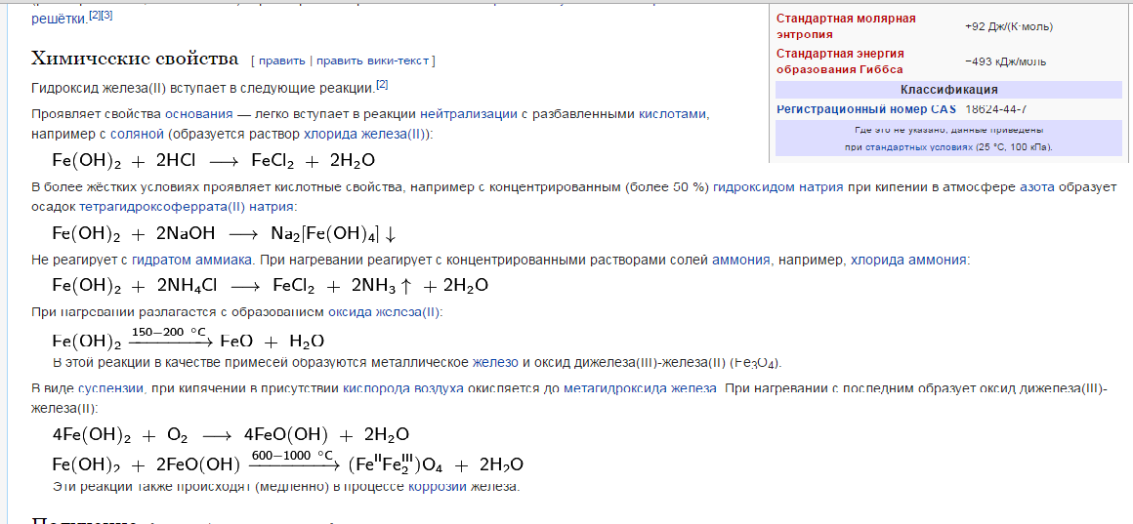
Task: Open 'Регистрационный номер CAS' link
Action: [865, 109]
